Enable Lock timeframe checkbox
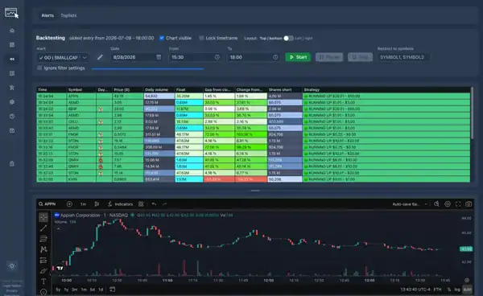 (201, 38)
